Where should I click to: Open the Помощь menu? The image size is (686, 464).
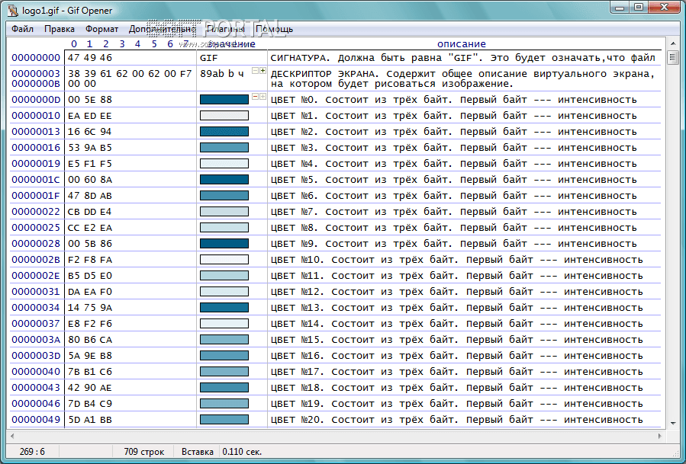(x=274, y=29)
